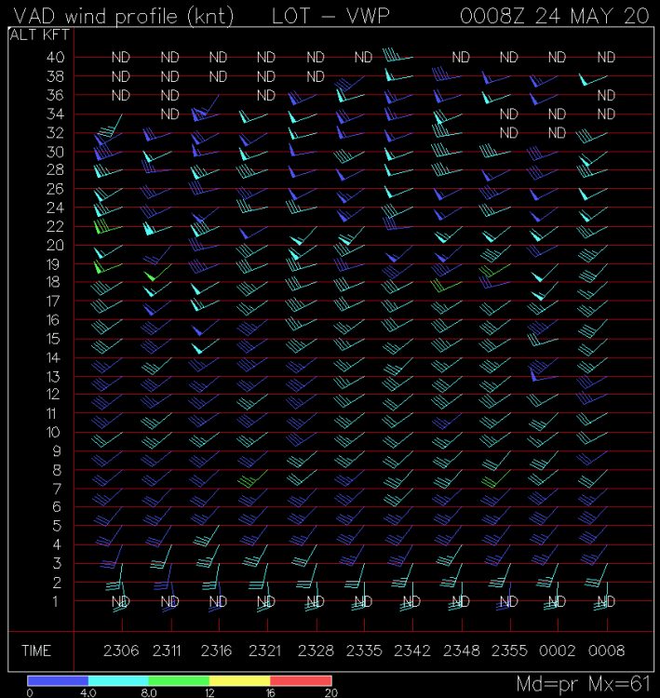Image resolution: width=660 pixels, height=698 pixels.
Task: Select the green wind barb at 22 kft, 2306
Action: click(104, 224)
